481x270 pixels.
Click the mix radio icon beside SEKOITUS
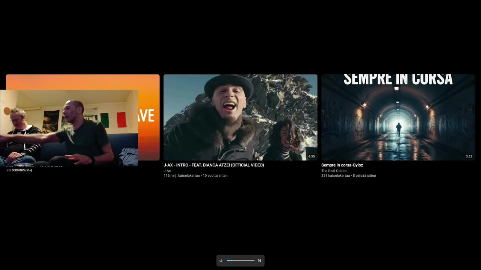9,170
